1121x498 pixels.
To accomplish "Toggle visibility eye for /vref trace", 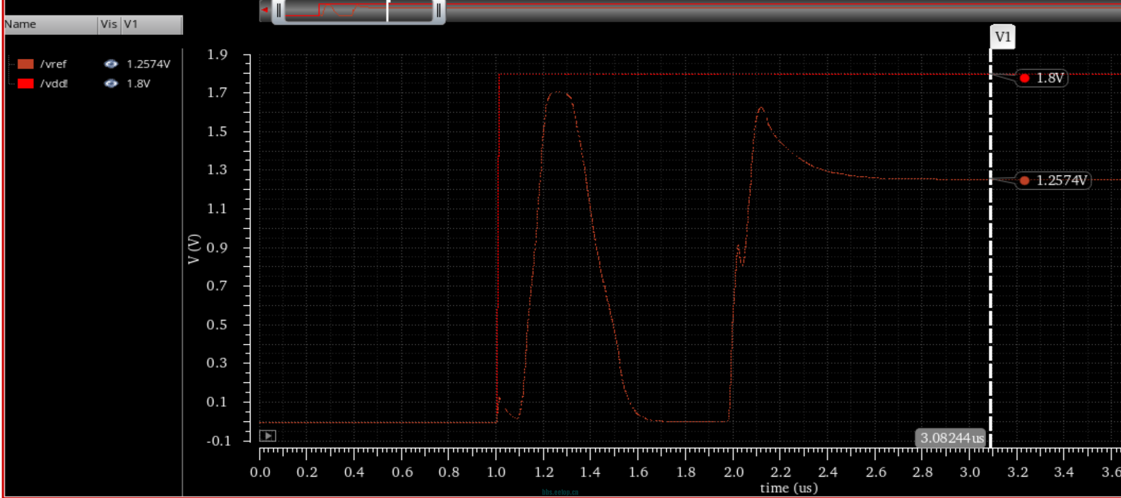I will 111,64.
